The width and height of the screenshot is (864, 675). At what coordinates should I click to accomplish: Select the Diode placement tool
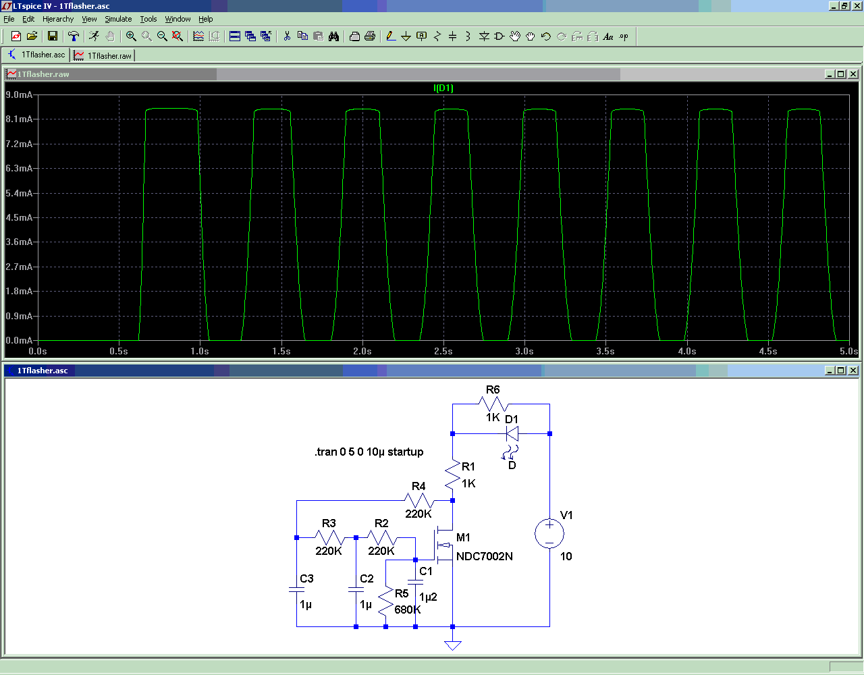484,36
